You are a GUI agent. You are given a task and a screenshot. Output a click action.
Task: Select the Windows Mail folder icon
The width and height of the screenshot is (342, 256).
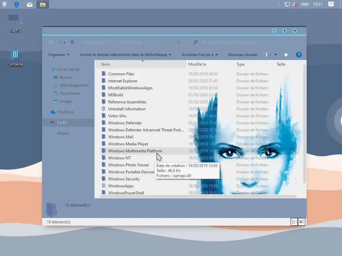[104, 137]
